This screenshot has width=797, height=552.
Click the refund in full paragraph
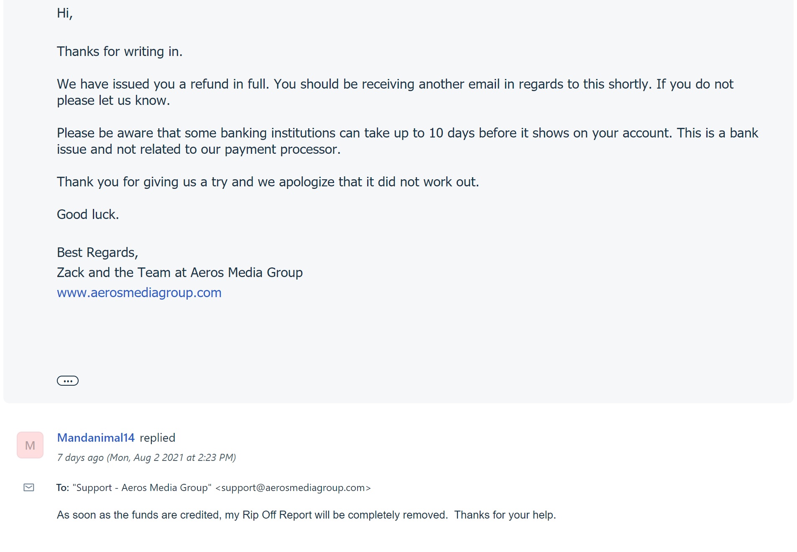395,92
